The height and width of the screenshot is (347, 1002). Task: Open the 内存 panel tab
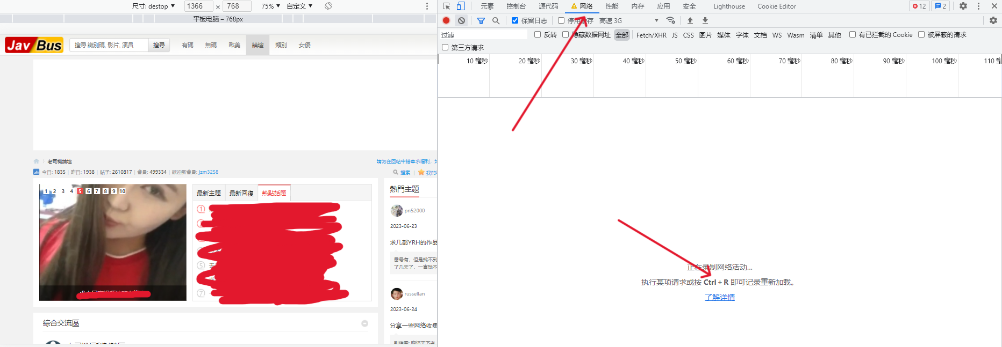pyautogui.click(x=638, y=6)
